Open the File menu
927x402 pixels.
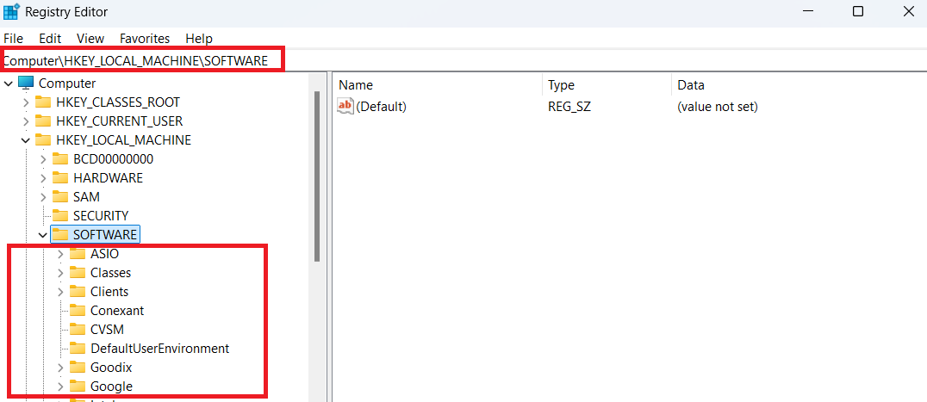13,39
